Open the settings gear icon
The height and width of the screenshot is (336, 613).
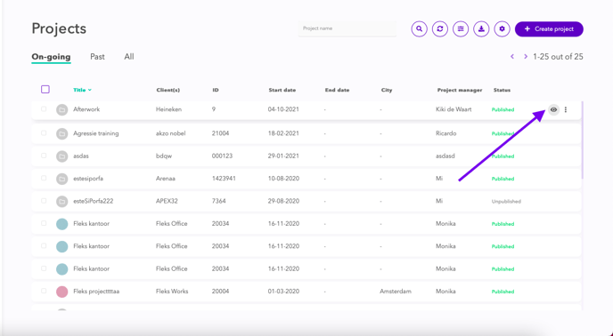click(x=502, y=28)
